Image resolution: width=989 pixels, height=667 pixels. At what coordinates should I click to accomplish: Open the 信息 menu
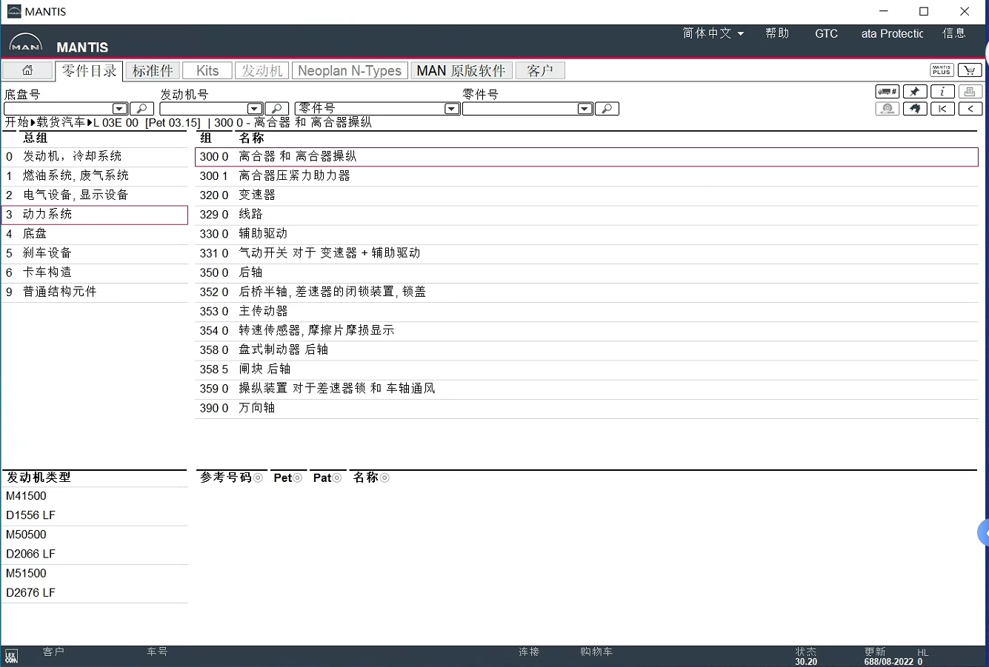point(954,33)
